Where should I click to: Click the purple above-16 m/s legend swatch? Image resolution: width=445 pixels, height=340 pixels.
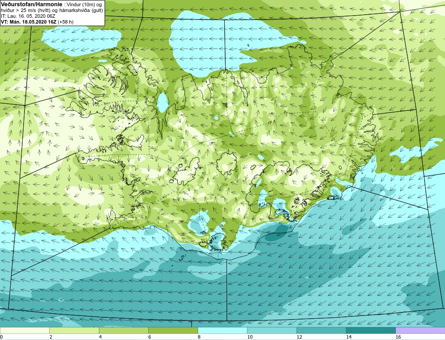point(420,330)
